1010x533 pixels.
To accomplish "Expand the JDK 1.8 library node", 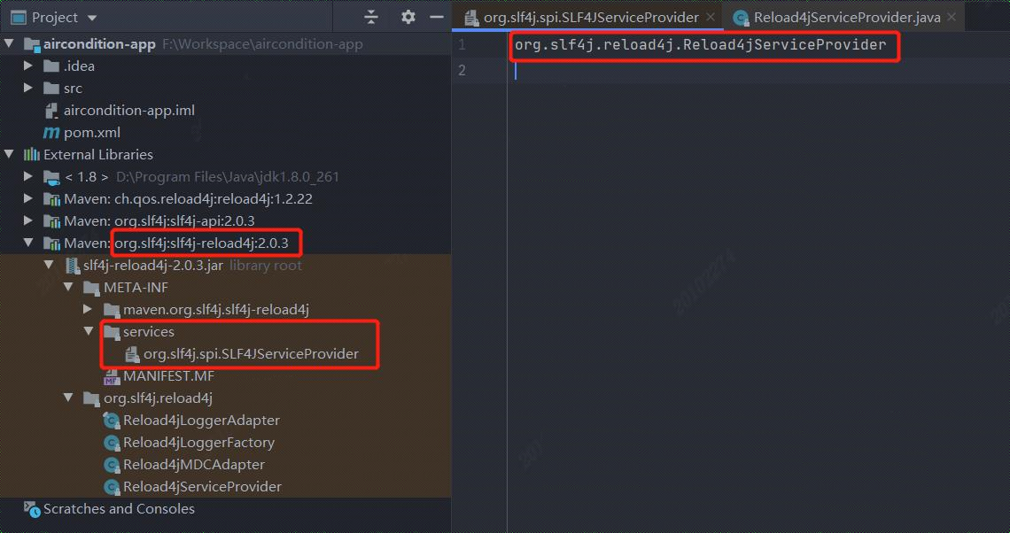I will (x=28, y=175).
